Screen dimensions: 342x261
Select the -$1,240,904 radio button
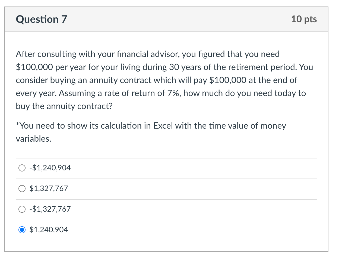[x=22, y=168]
